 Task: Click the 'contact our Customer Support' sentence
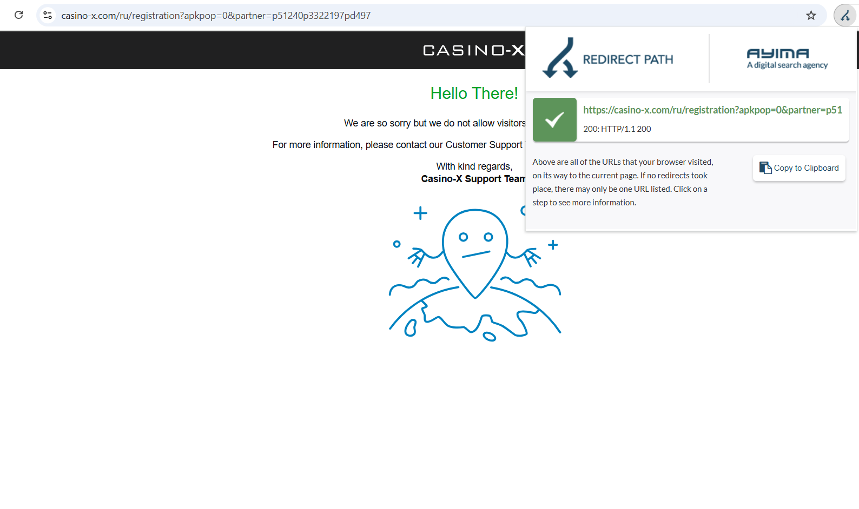click(x=399, y=145)
